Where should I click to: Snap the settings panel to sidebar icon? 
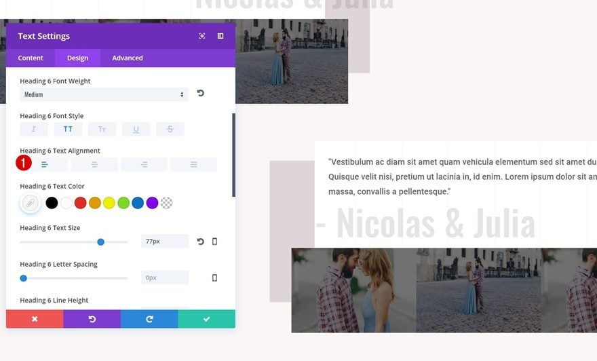coord(220,36)
